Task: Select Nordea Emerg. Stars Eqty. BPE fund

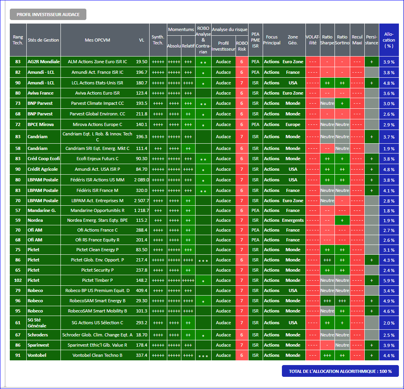Action: coord(97,220)
